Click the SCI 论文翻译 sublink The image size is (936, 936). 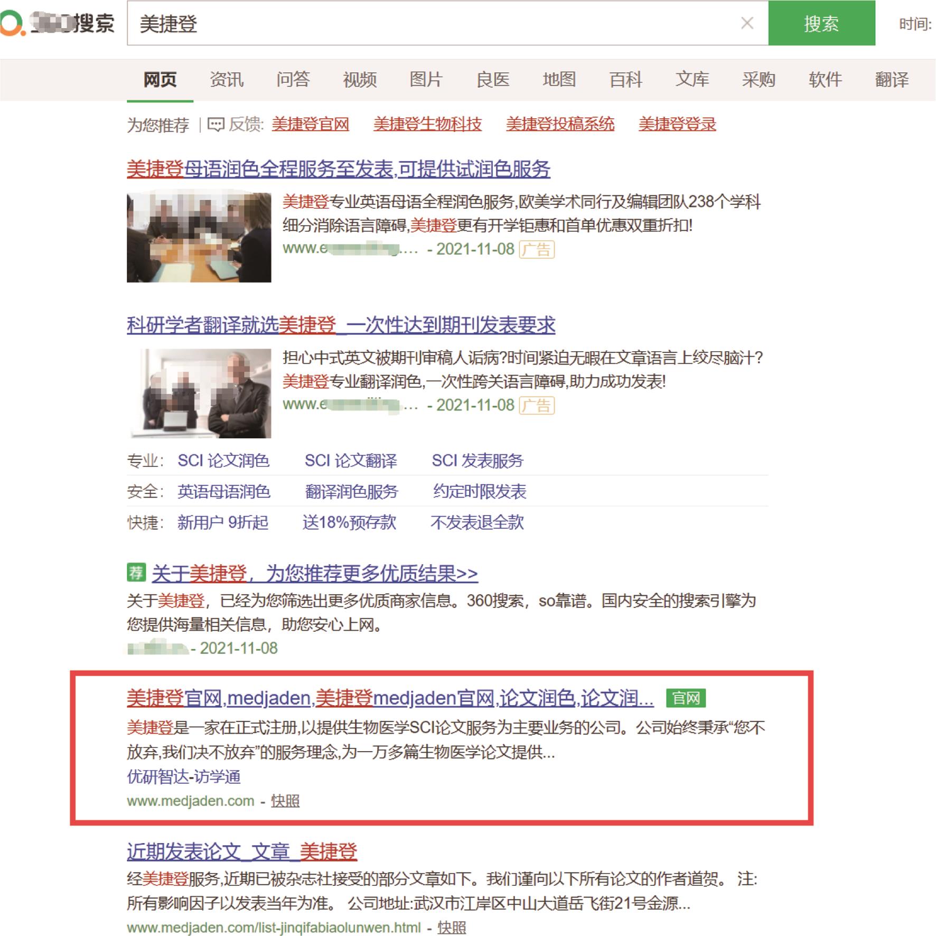[x=351, y=461]
